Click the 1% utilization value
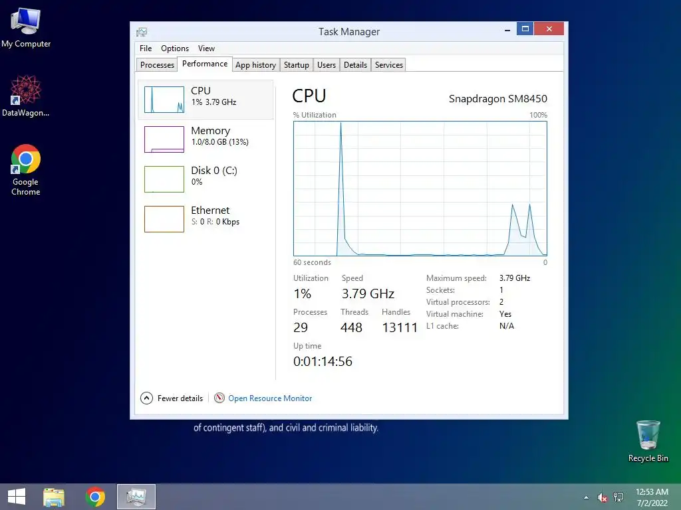This screenshot has width=681, height=510. tap(303, 294)
